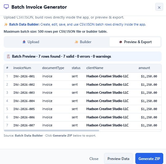166x164 pixels.
Task: Click the sparkle icon in Builder tab
Action: click(76, 42)
